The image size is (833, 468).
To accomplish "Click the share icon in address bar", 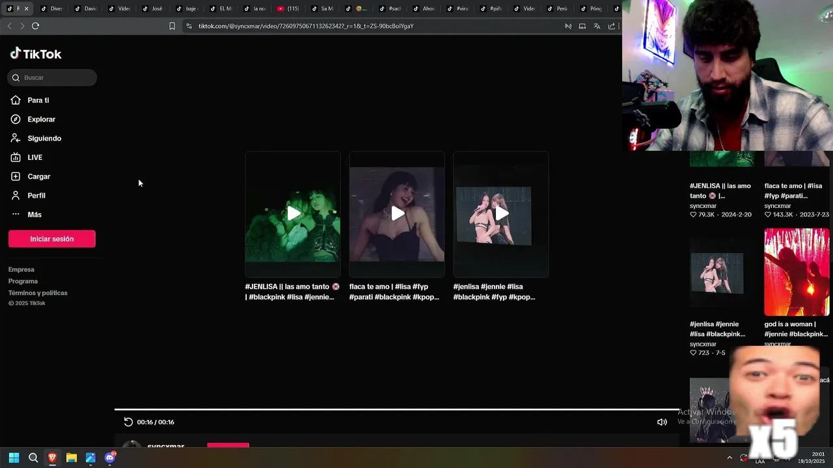I will [x=612, y=26].
